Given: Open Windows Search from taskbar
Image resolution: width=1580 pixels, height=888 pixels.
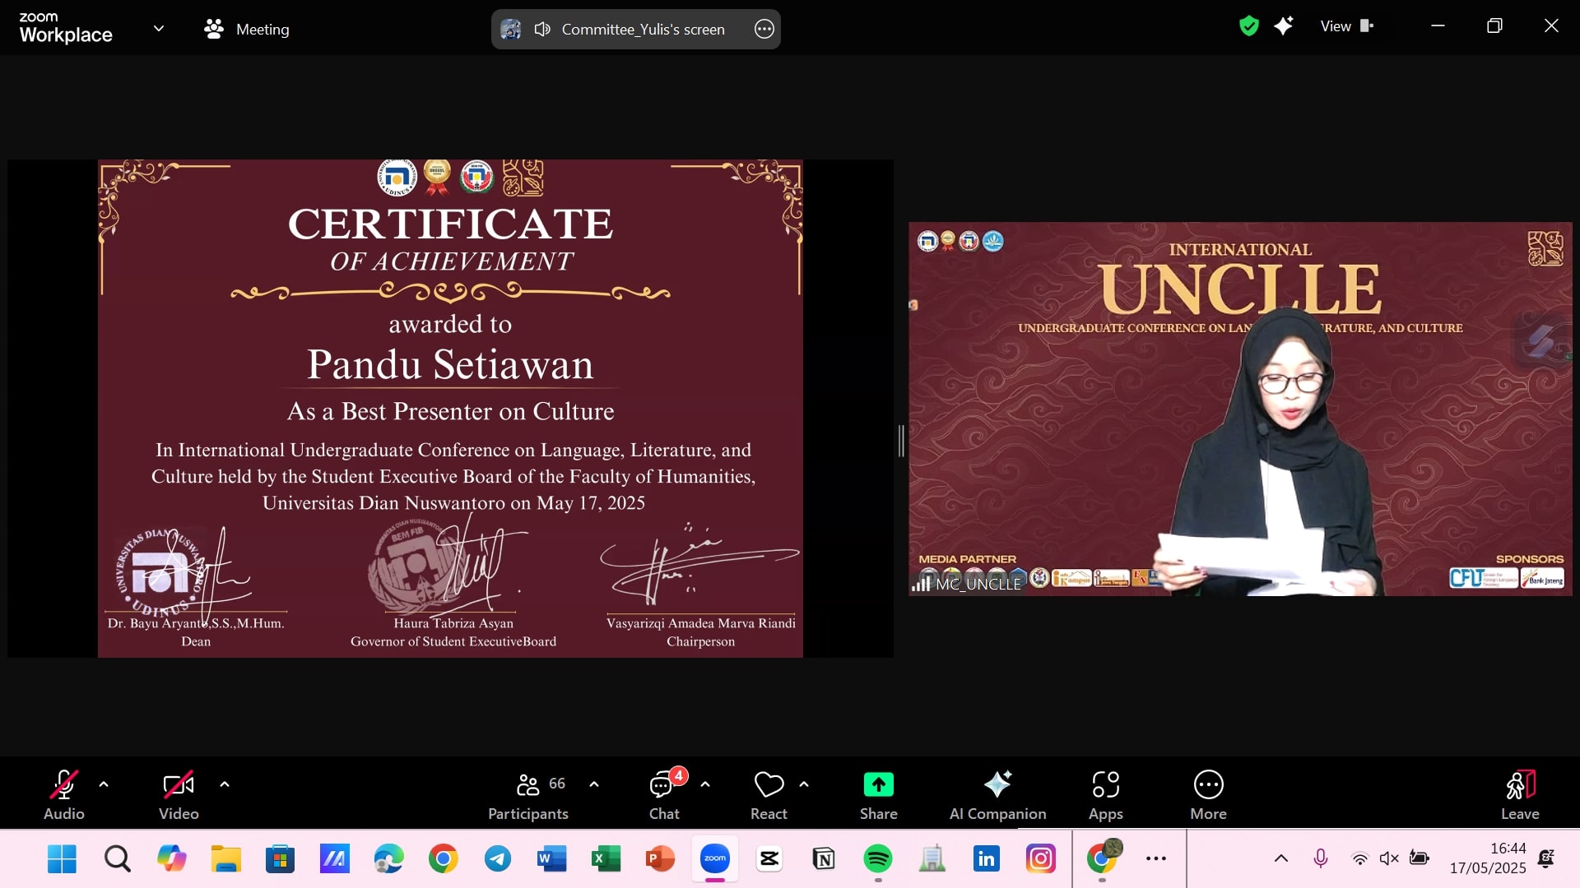Looking at the screenshot, I should [x=117, y=859].
